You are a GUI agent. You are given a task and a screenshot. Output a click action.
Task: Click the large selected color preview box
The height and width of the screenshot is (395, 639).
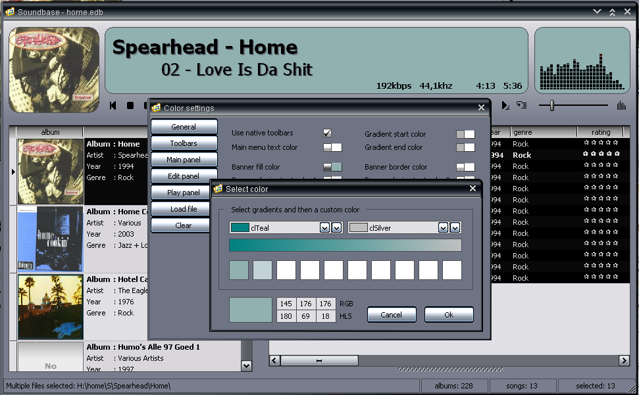251,310
